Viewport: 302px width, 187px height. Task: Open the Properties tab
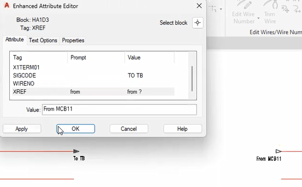click(x=73, y=40)
